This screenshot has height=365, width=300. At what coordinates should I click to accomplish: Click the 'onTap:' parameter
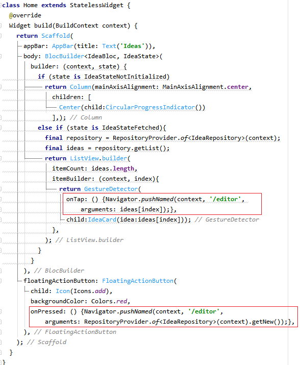(77, 199)
